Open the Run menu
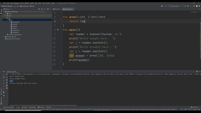The width and height of the screenshot is (201, 113). point(36,3)
